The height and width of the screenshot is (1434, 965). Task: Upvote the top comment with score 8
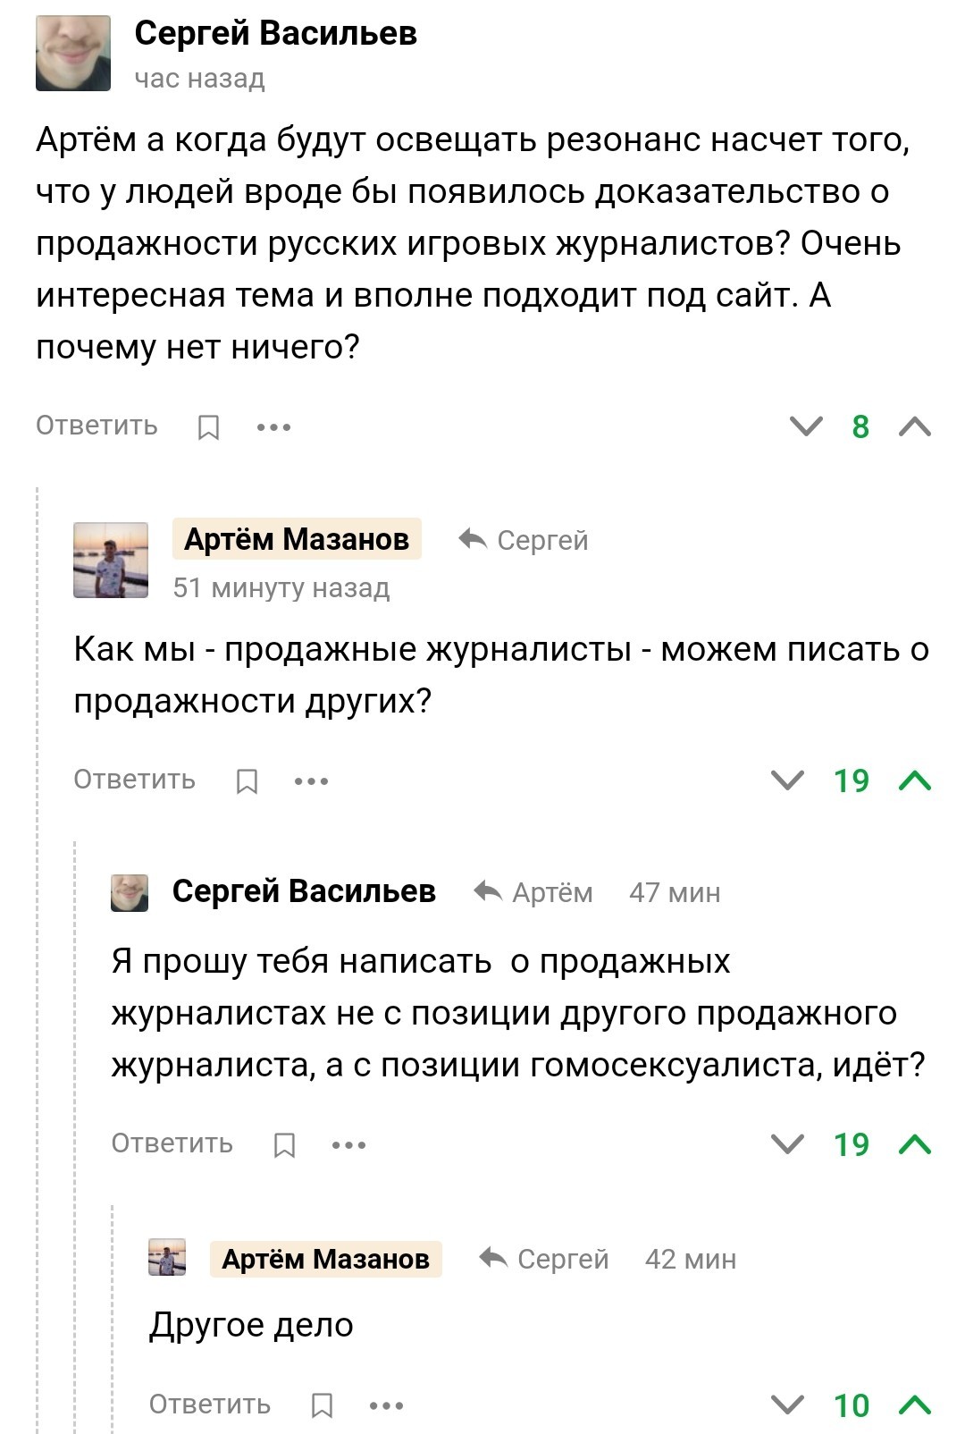click(915, 426)
